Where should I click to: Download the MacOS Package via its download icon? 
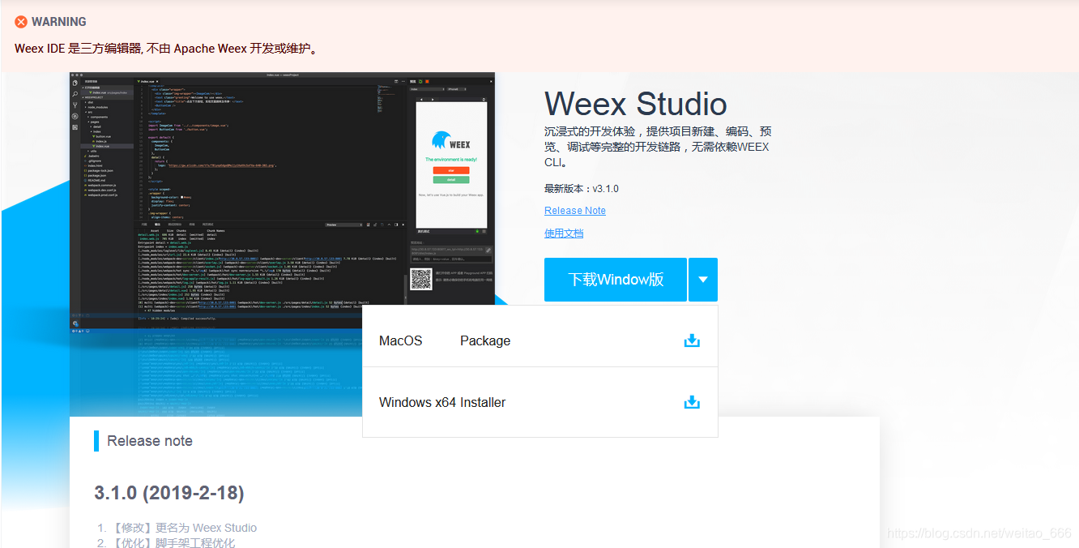coord(692,340)
